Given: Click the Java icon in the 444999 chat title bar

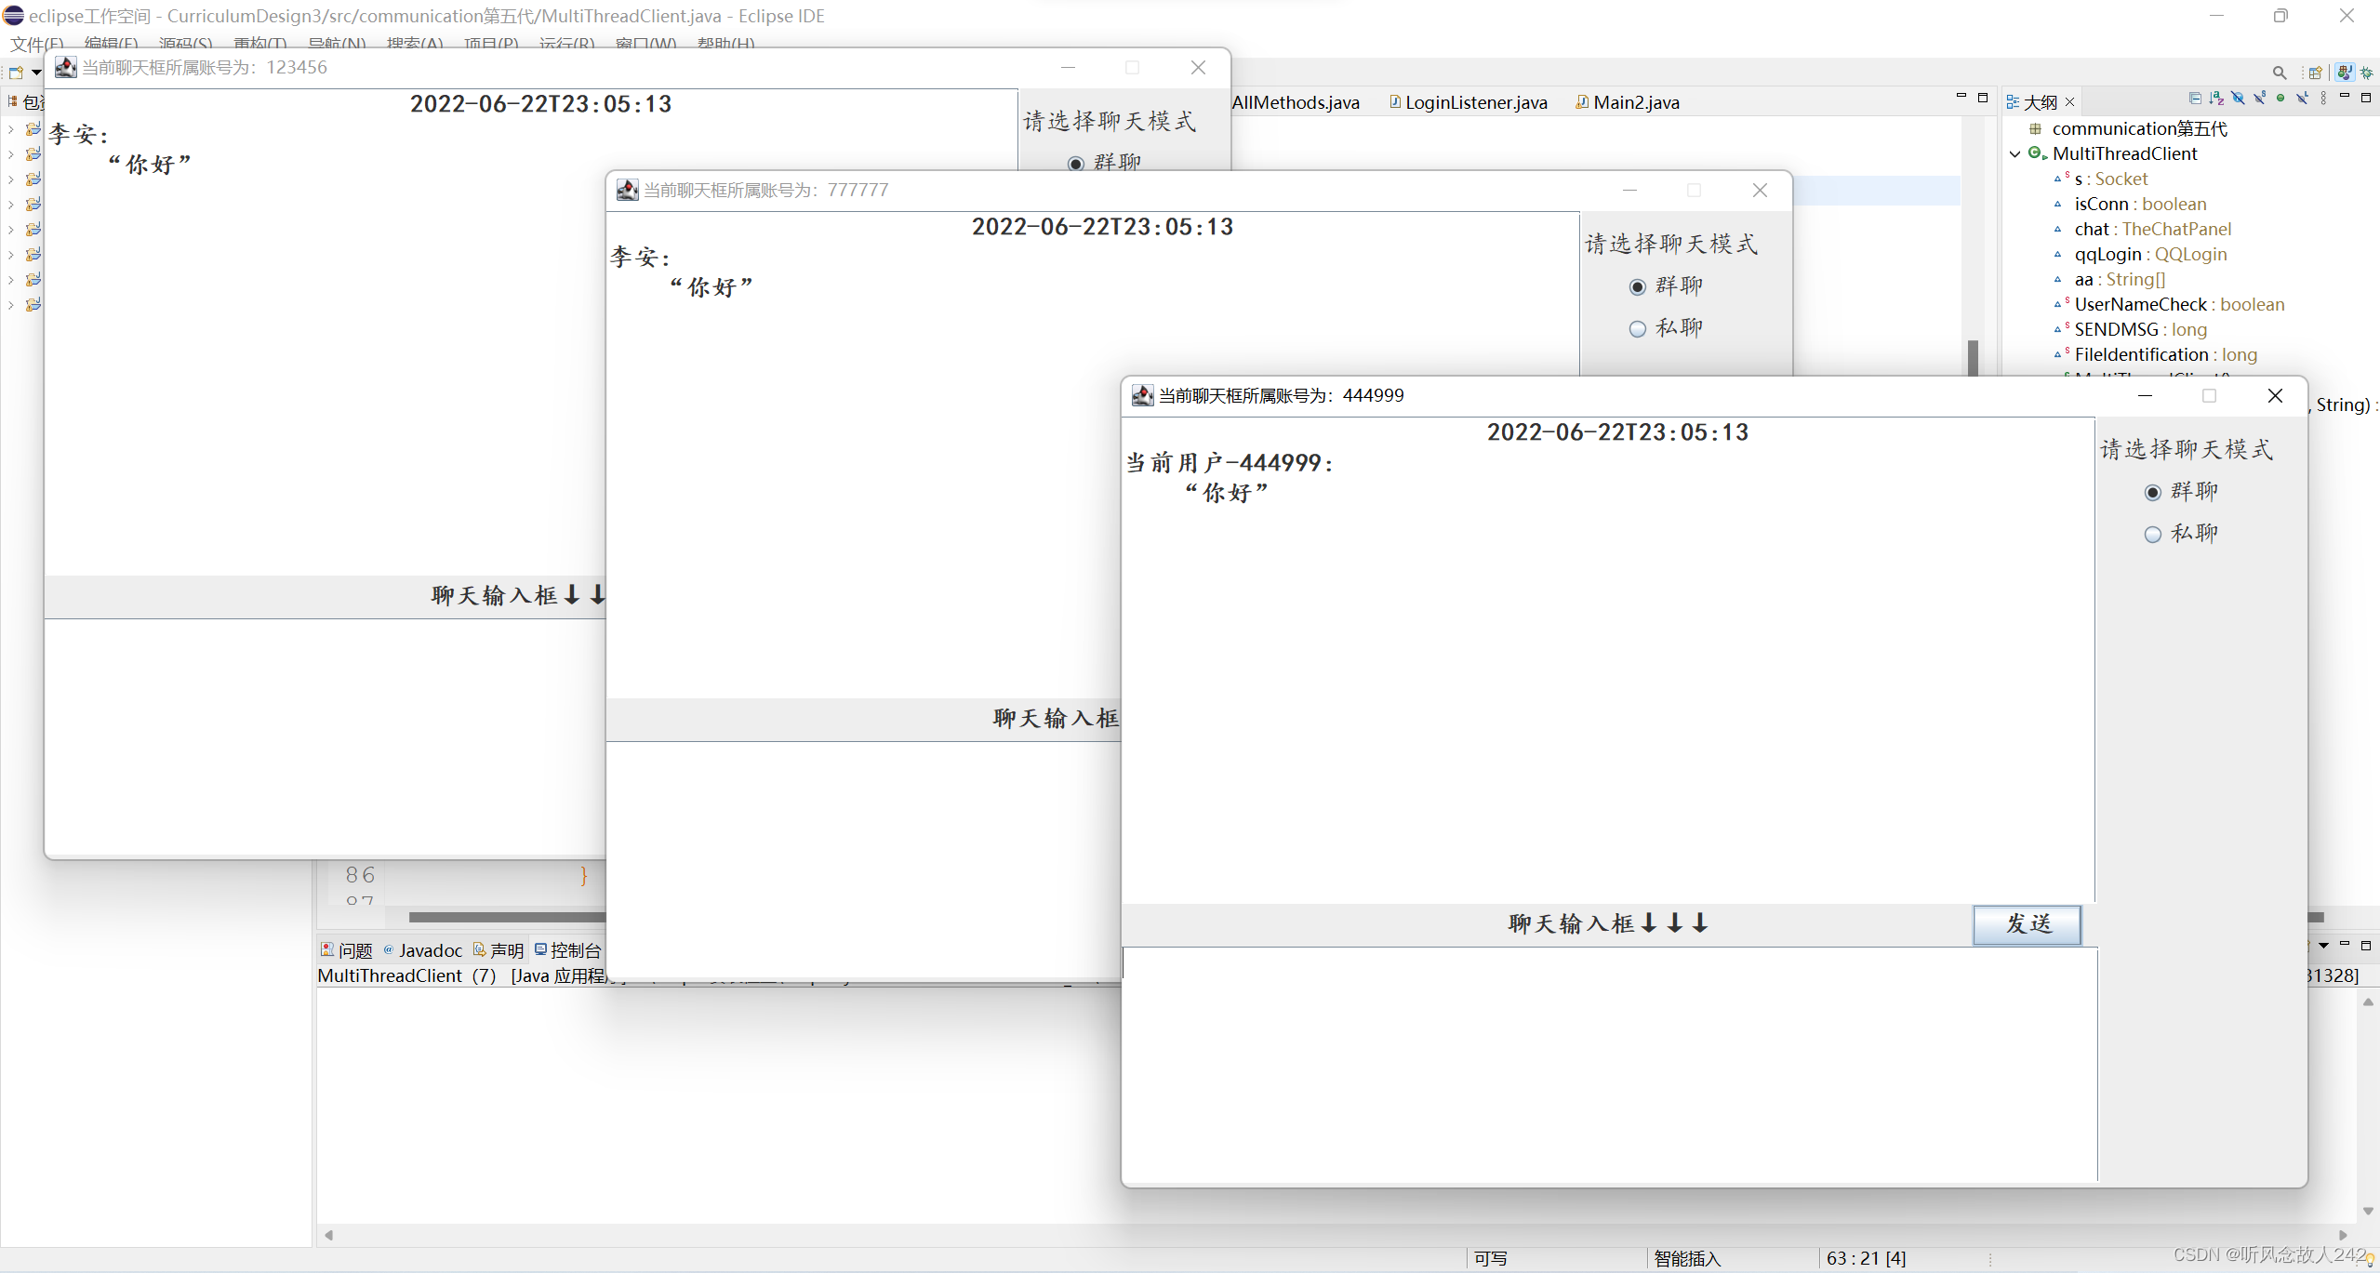Looking at the screenshot, I should (x=1142, y=395).
